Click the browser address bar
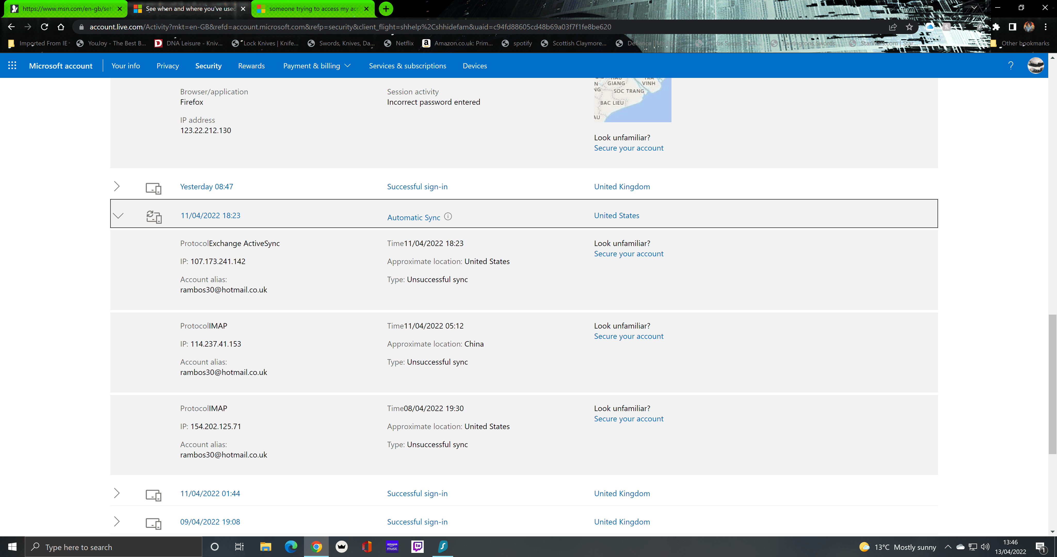This screenshot has width=1057, height=557. coord(480,27)
